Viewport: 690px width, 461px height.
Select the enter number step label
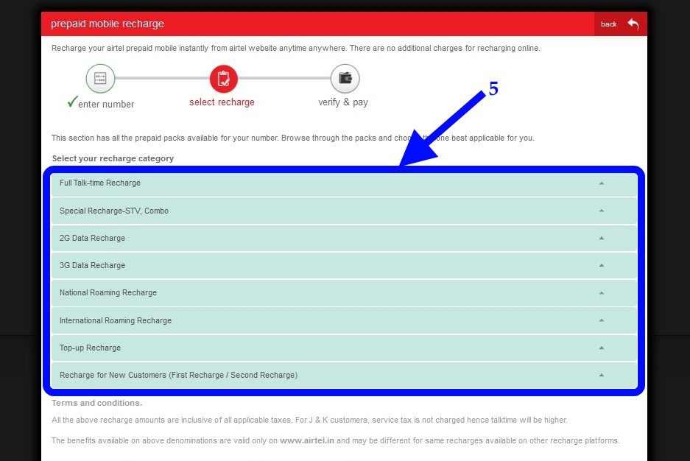click(106, 105)
